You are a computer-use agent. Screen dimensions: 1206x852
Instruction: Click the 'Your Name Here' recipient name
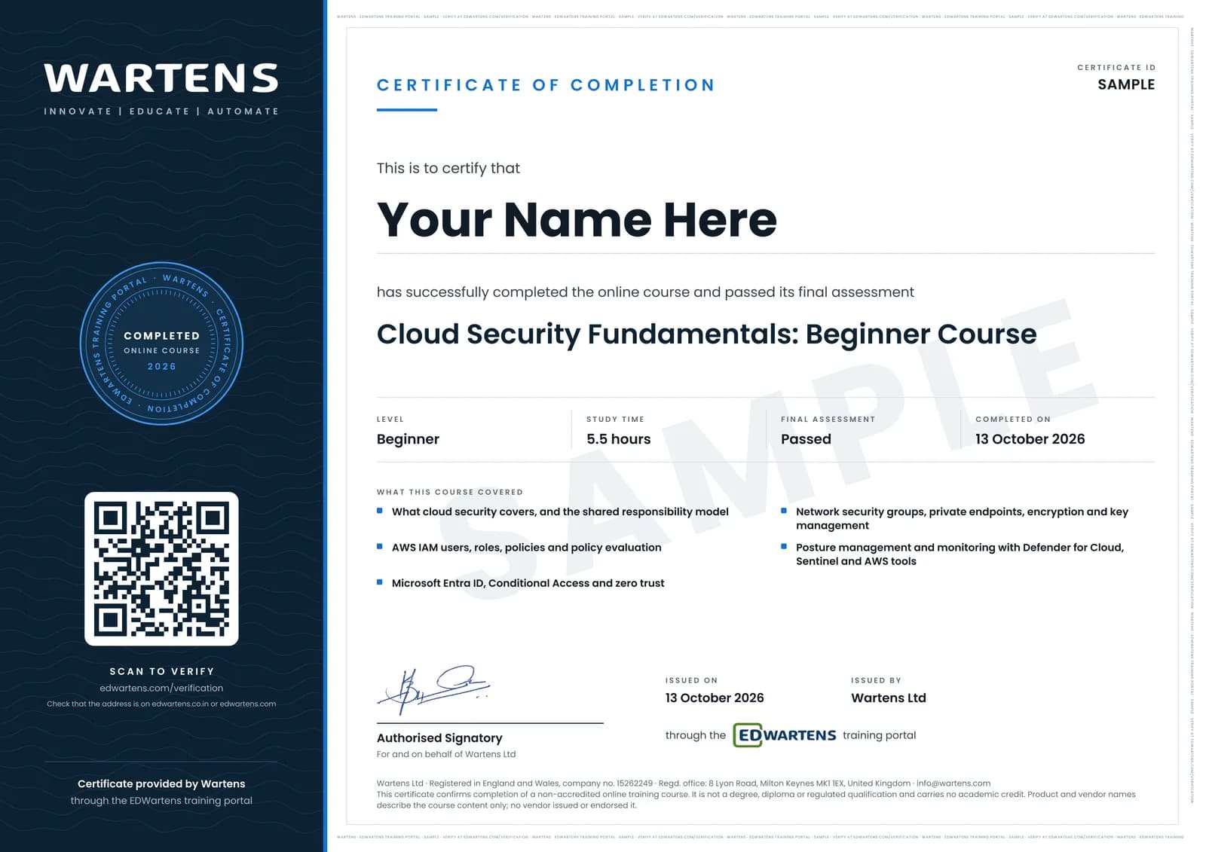[577, 220]
